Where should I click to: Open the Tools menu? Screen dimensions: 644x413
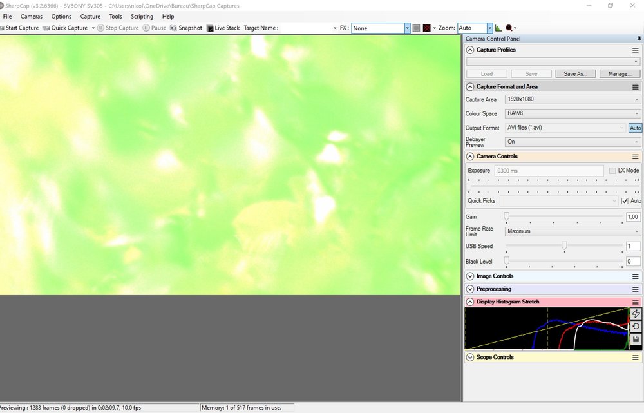(115, 17)
